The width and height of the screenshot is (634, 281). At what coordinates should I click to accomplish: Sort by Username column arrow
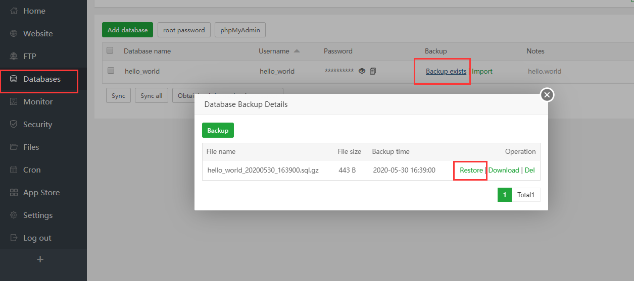(x=297, y=51)
